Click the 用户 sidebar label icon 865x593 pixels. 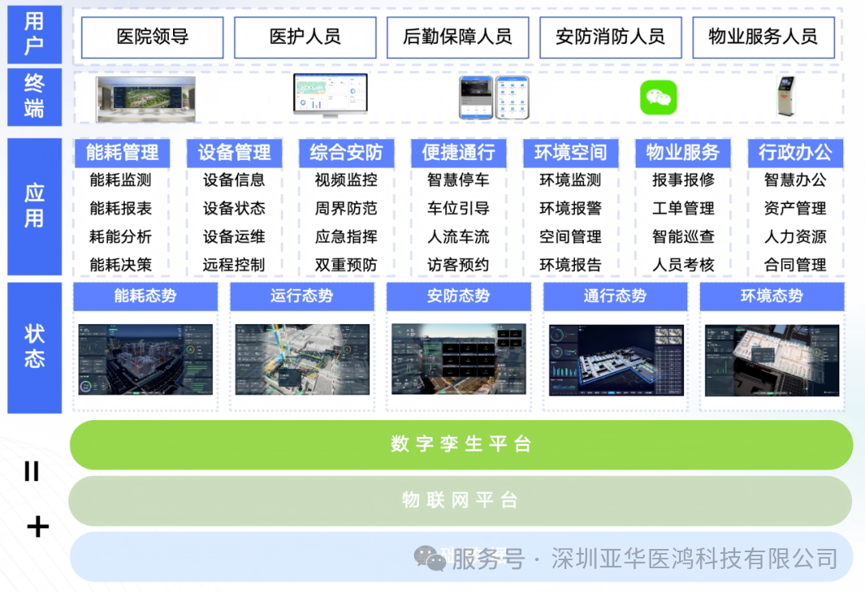tap(34, 35)
